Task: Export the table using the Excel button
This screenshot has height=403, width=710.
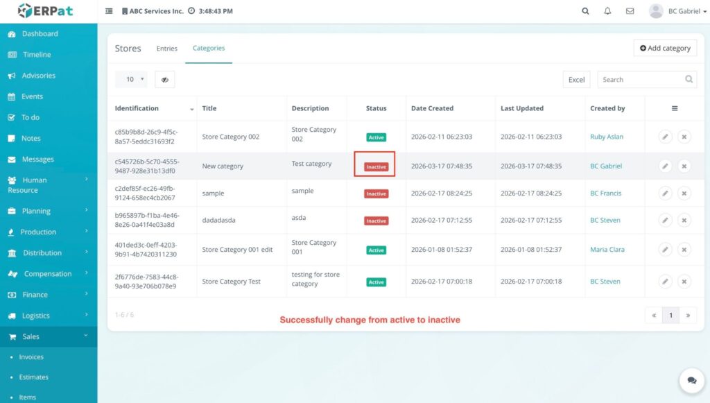Action: tap(576, 80)
